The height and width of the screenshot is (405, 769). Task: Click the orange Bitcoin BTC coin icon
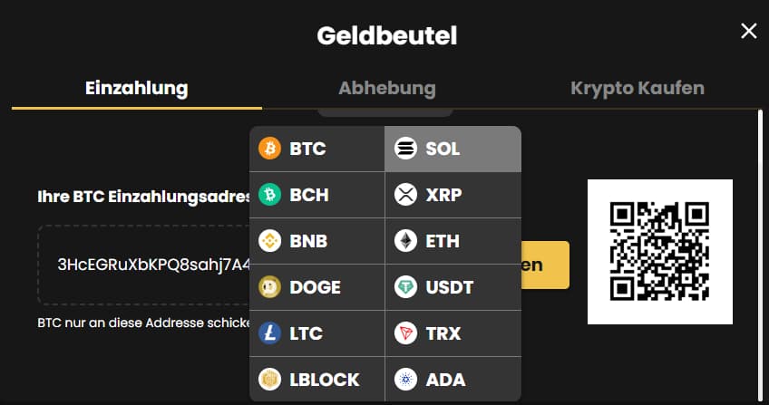(x=269, y=149)
